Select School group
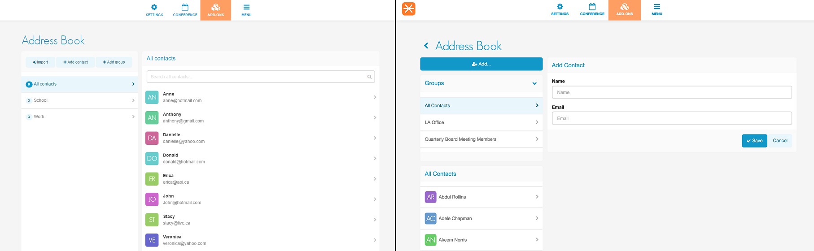Image resolution: width=814 pixels, height=251 pixels. click(79, 100)
